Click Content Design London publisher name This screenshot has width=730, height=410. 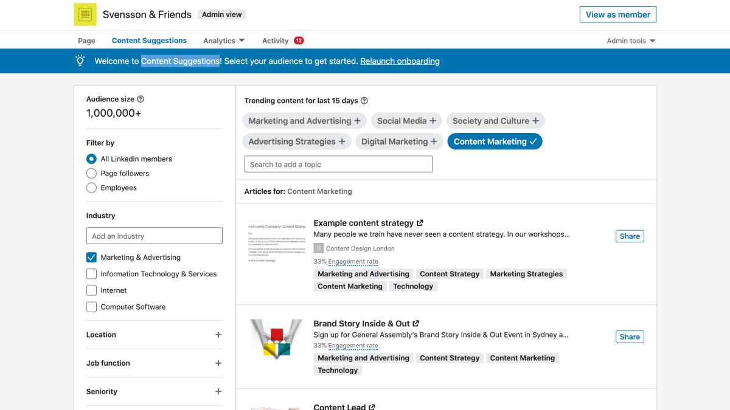coord(360,248)
